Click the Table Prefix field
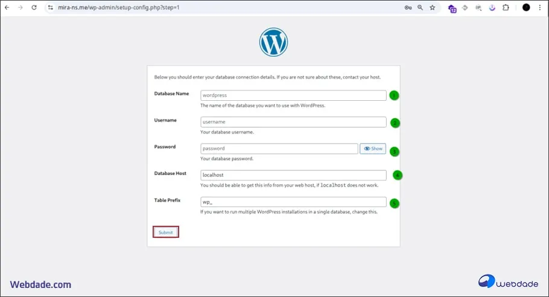This screenshot has height=297, width=549. 293,202
